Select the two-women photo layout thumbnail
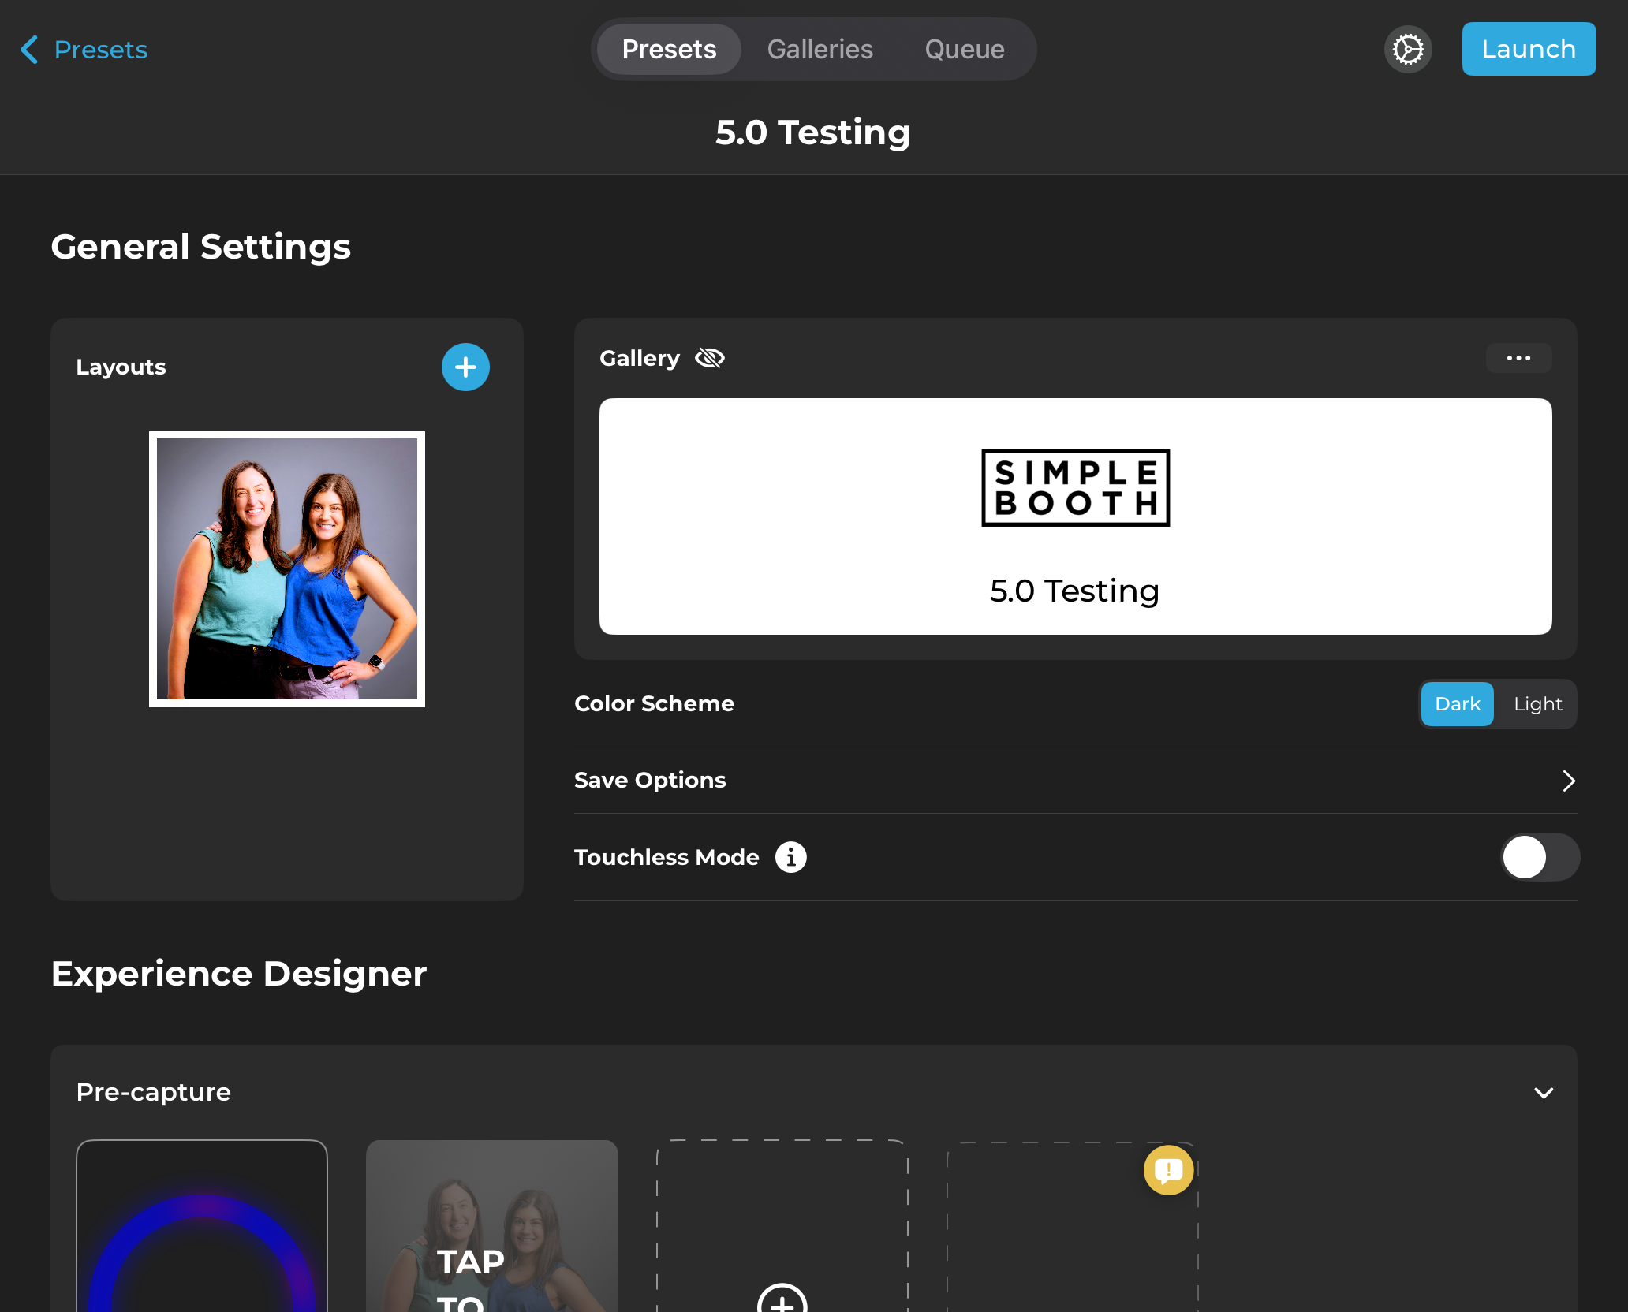The image size is (1628, 1312). coord(287,569)
